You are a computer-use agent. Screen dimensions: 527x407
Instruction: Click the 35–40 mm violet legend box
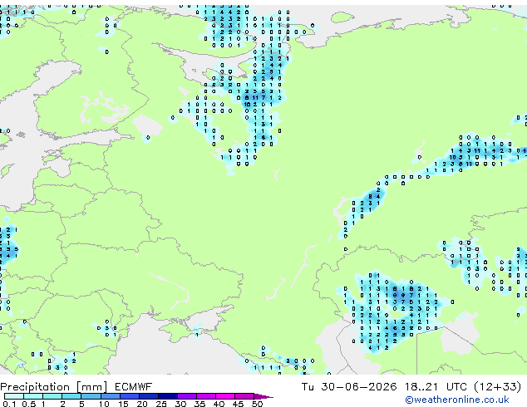(206, 396)
